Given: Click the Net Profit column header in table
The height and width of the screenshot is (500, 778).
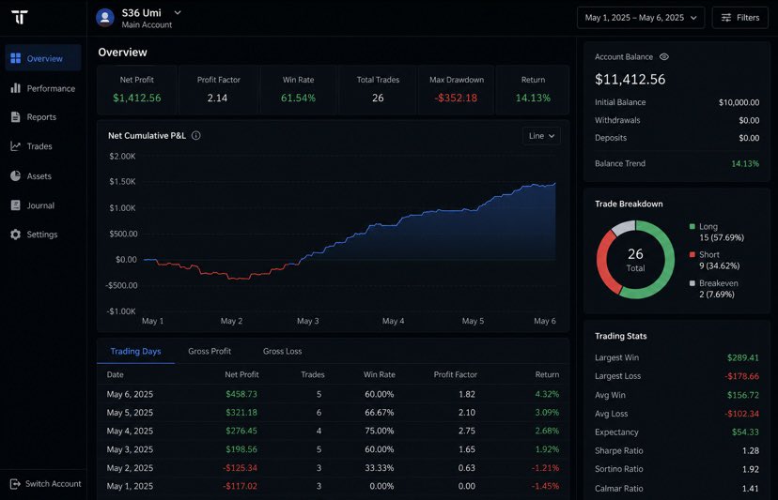Looking at the screenshot, I should point(241,374).
